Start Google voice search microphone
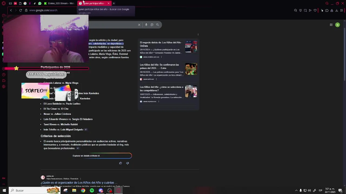346x194 pixels. pos(146,25)
